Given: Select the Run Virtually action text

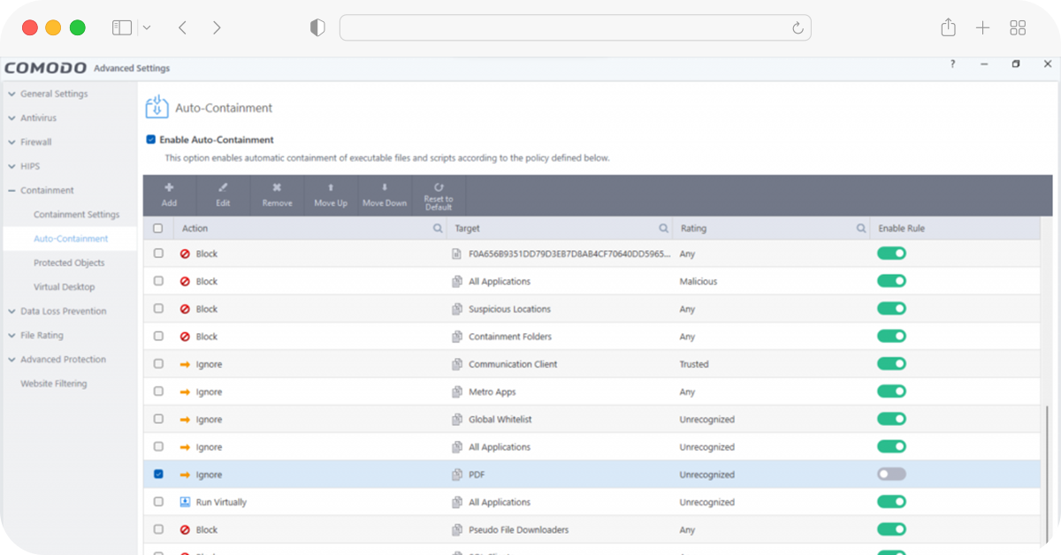Looking at the screenshot, I should tap(221, 502).
